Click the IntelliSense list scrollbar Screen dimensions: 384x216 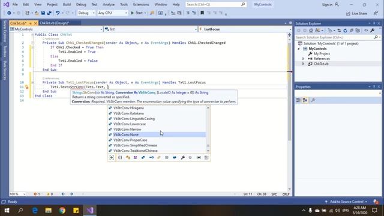[x=208, y=130]
